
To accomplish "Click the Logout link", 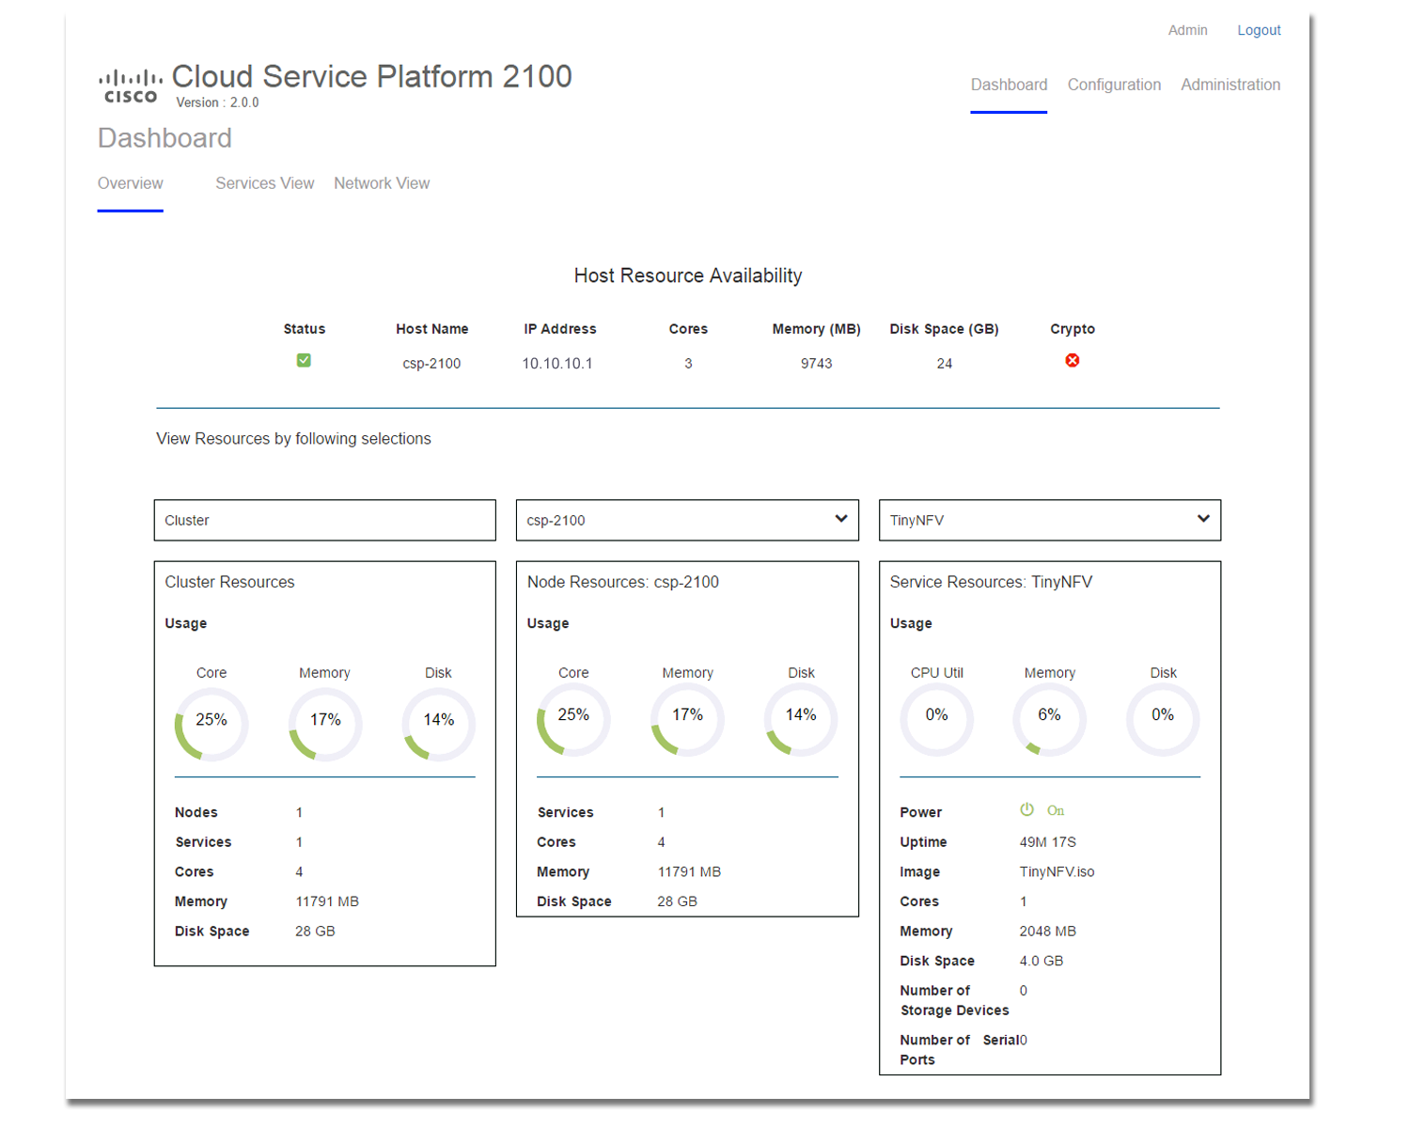I will (1259, 30).
